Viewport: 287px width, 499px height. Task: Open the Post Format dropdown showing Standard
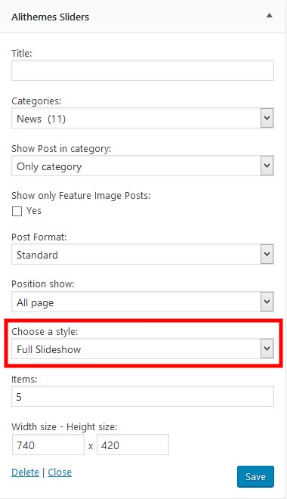point(143,254)
